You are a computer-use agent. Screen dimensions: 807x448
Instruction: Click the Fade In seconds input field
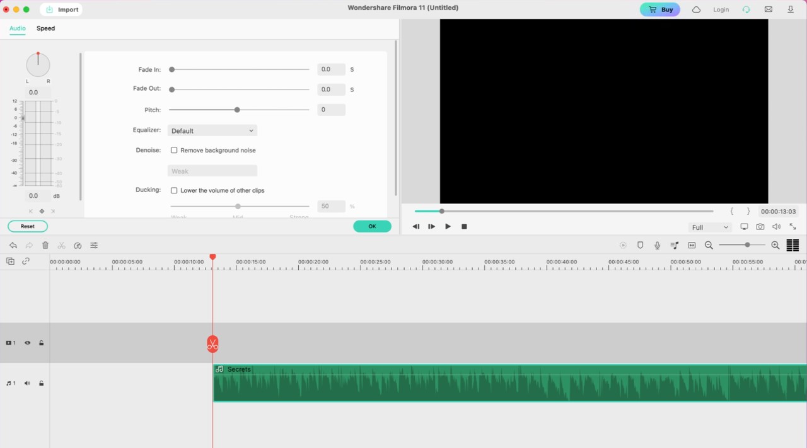[x=331, y=69]
